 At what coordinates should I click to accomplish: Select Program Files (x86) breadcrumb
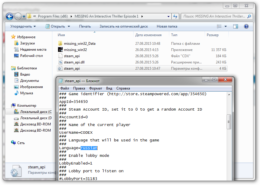tap(53, 16)
